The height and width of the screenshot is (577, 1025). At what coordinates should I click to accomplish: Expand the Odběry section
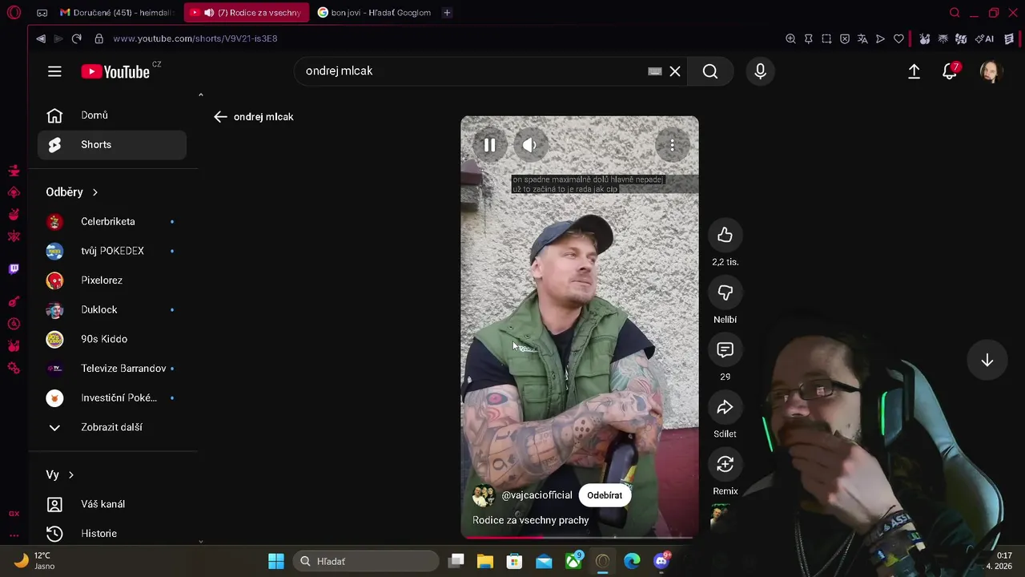click(x=72, y=192)
